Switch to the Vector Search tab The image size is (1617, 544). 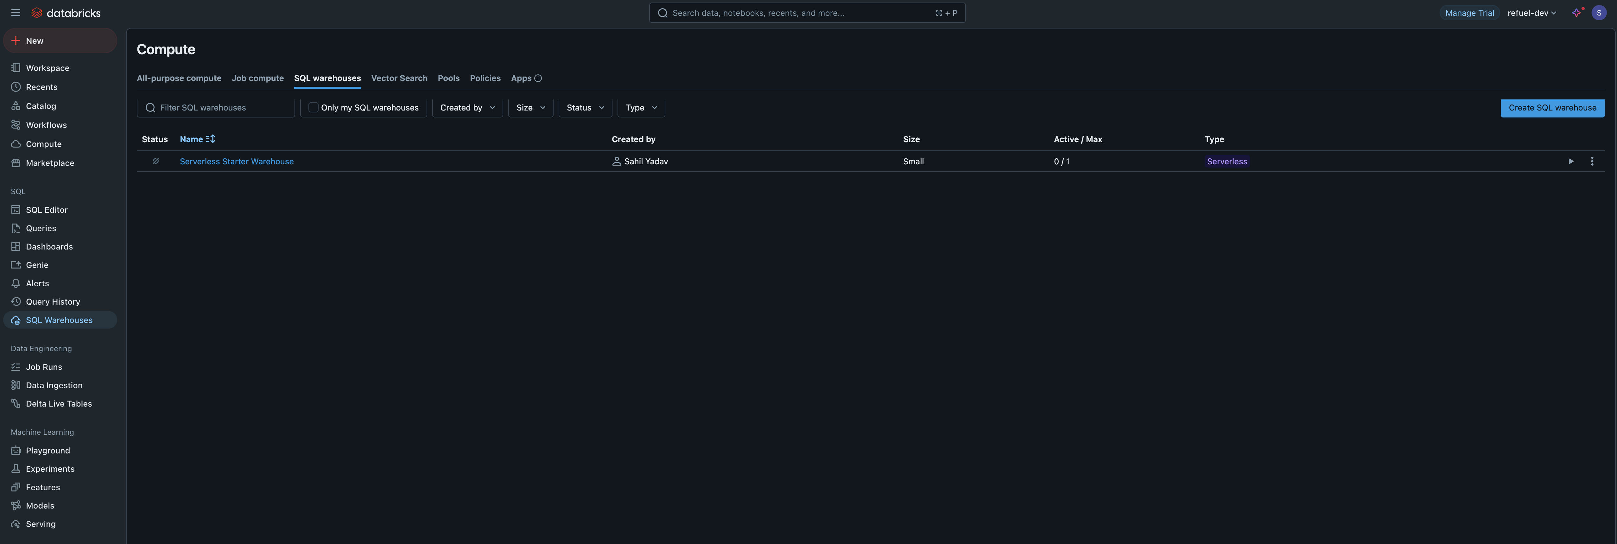[399, 78]
